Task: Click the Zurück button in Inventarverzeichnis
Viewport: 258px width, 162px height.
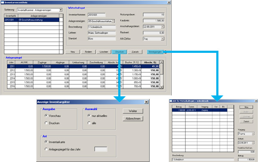Action: (x=135, y=52)
